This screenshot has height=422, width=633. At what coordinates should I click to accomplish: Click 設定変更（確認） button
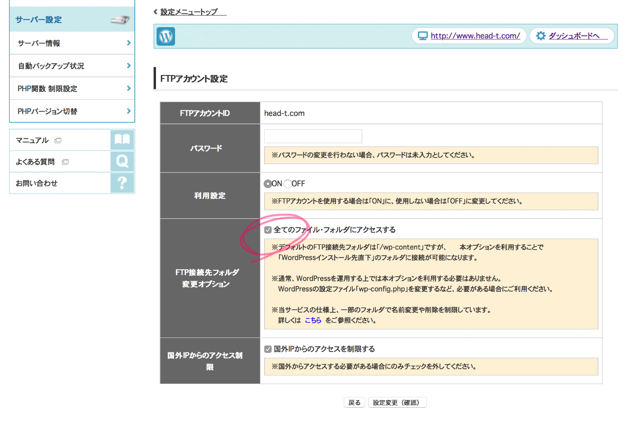(x=397, y=403)
